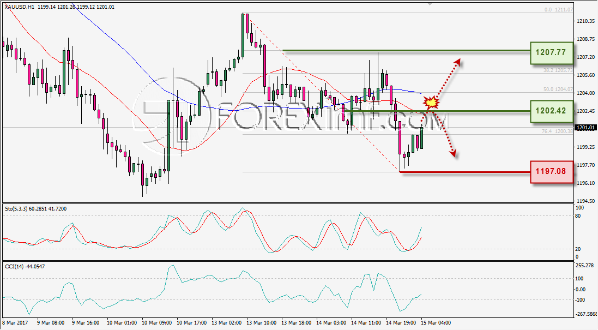The height and width of the screenshot is (330, 598).
Task: Click the 1205.60 price axis value
Action: coord(585,75)
